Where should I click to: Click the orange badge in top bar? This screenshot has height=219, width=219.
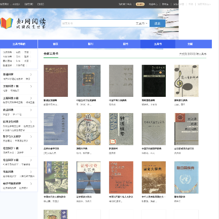click(x=140, y=4)
